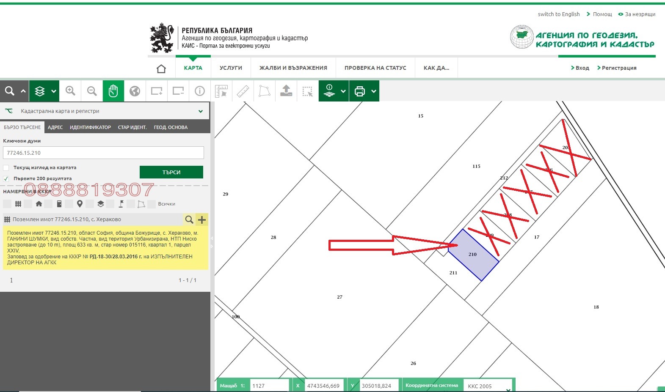Enable 'Текущ изглед на картата' checkbox
The image size is (665, 392).
(x=6, y=168)
